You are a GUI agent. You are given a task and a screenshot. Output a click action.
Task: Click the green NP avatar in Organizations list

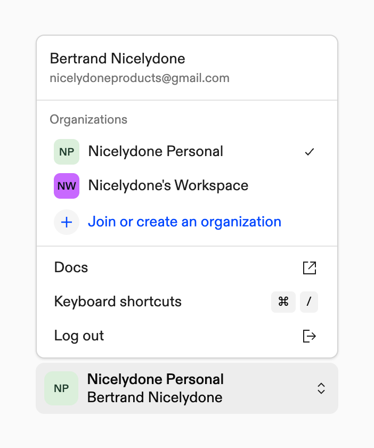coord(67,152)
